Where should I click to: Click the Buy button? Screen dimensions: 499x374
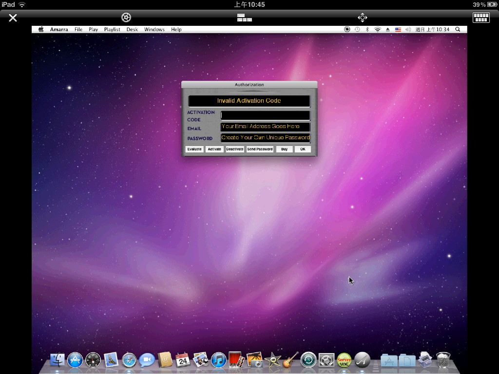click(285, 149)
